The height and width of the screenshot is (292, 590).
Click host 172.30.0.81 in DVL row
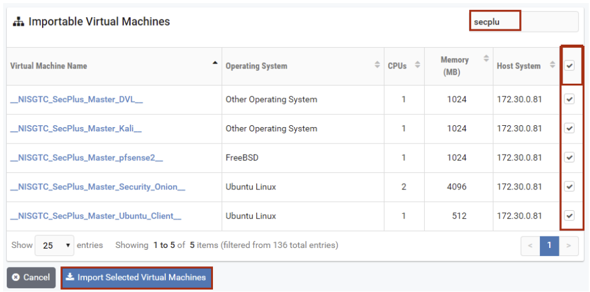[x=519, y=100]
